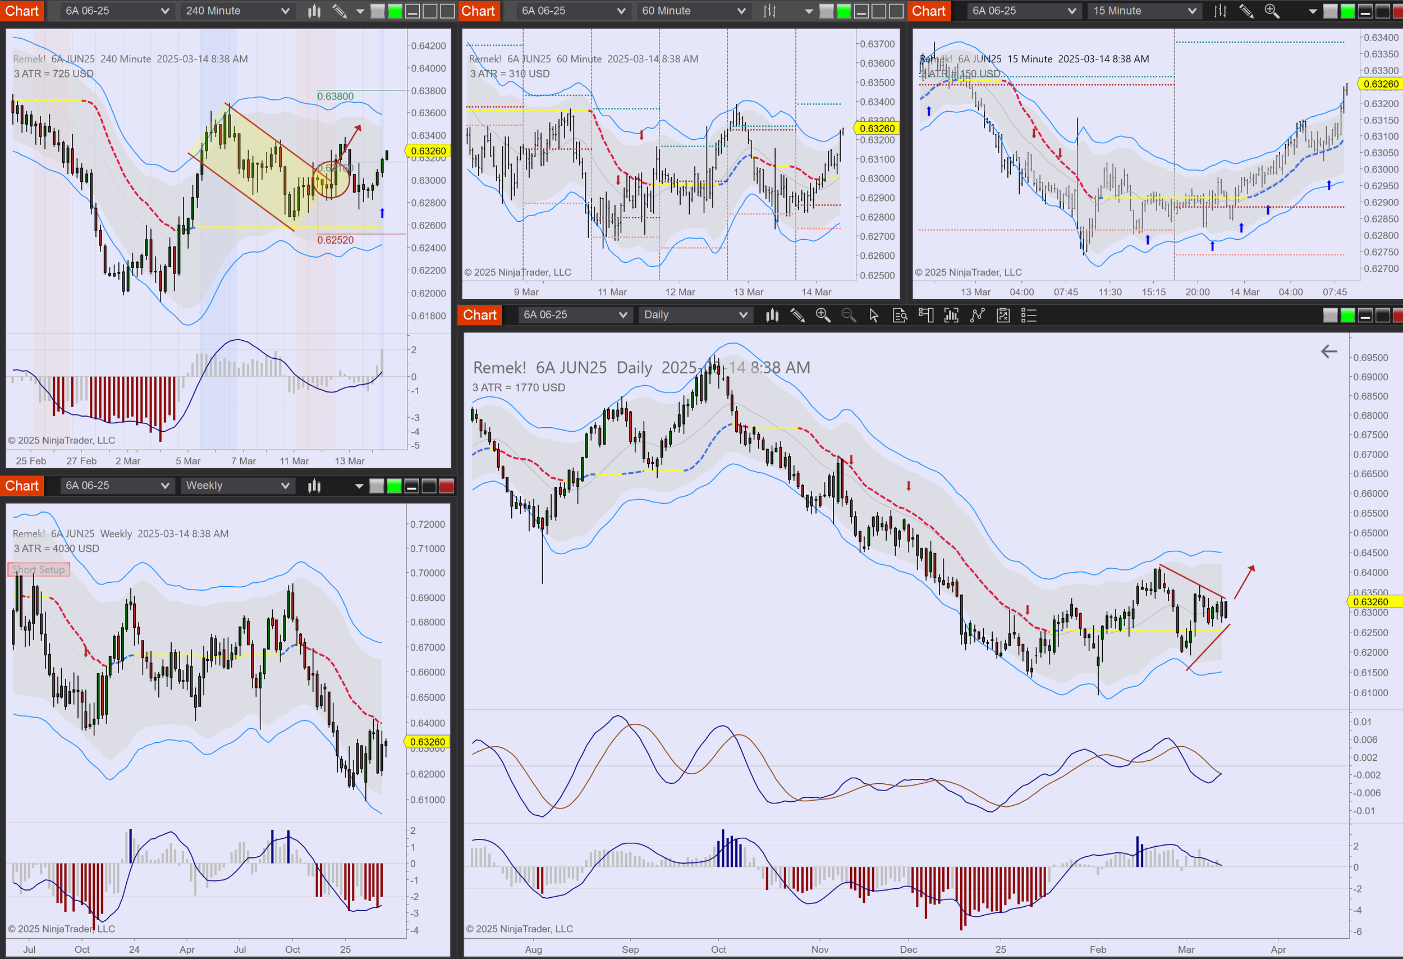Open chart style candlestick icon in Daily chart
Screen dimensions: 1403x959
[772, 315]
